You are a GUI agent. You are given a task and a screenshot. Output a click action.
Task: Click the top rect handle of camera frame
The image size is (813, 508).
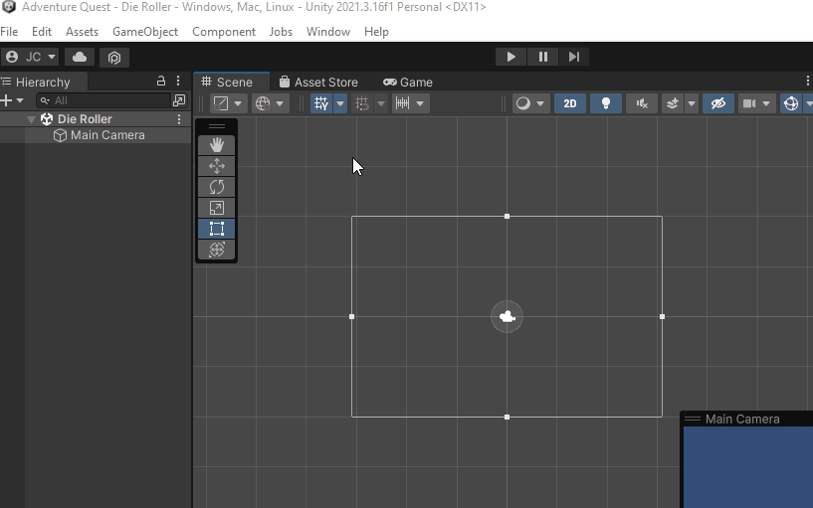point(508,216)
